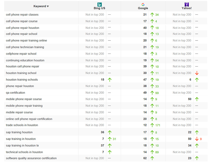This screenshot has width=212, height=163.
Task: Click Yahoo green up arrow for mobile phone repair course
Action: pos(197,99)
